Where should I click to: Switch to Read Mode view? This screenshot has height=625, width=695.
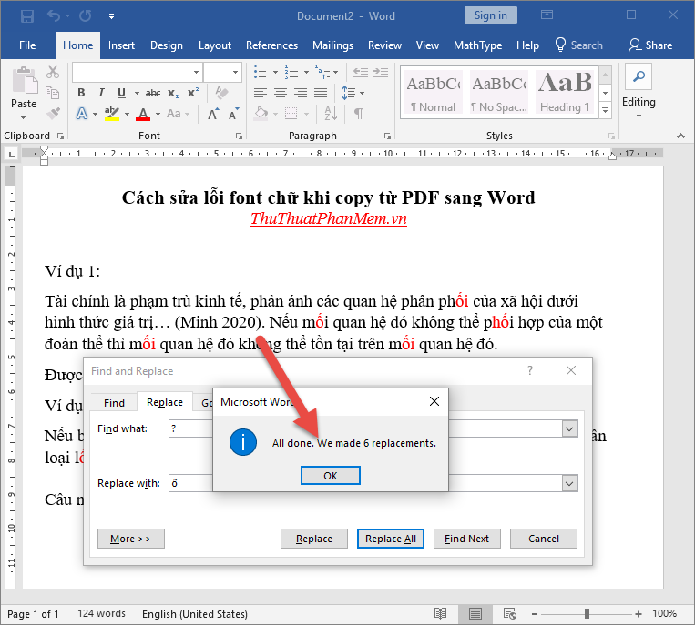pyautogui.click(x=440, y=613)
